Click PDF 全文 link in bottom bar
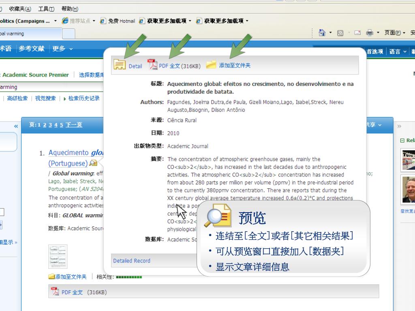The image size is (415, 311). tap(72, 292)
